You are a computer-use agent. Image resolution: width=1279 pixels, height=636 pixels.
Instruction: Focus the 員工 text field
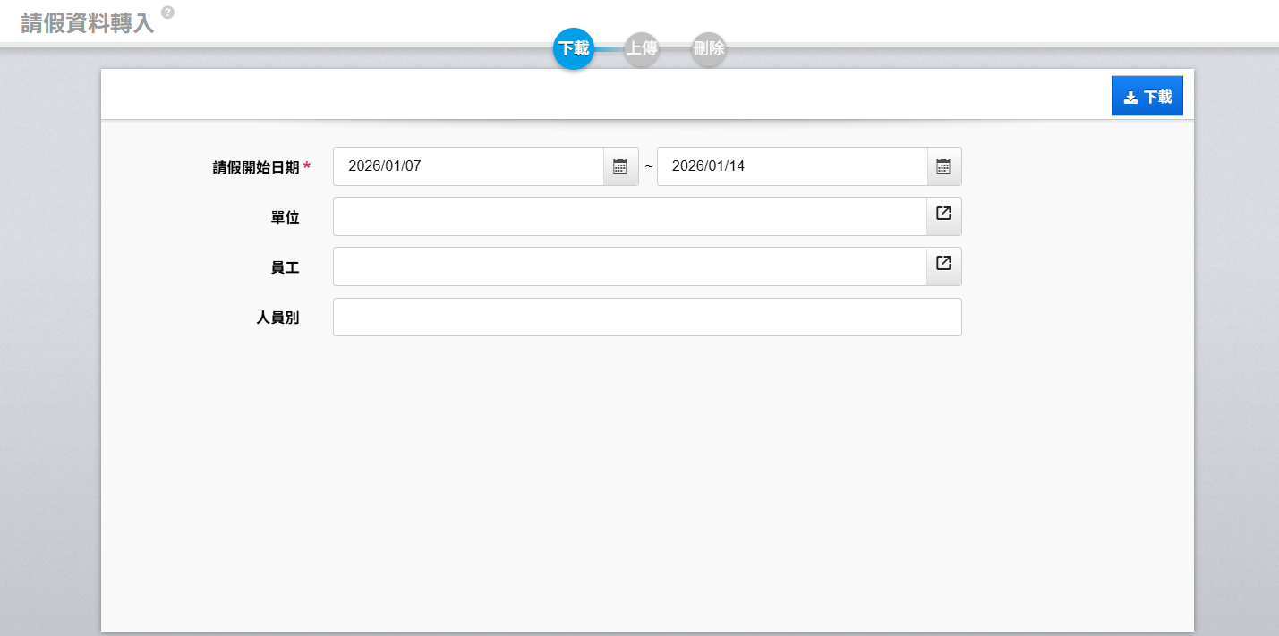tap(629, 267)
